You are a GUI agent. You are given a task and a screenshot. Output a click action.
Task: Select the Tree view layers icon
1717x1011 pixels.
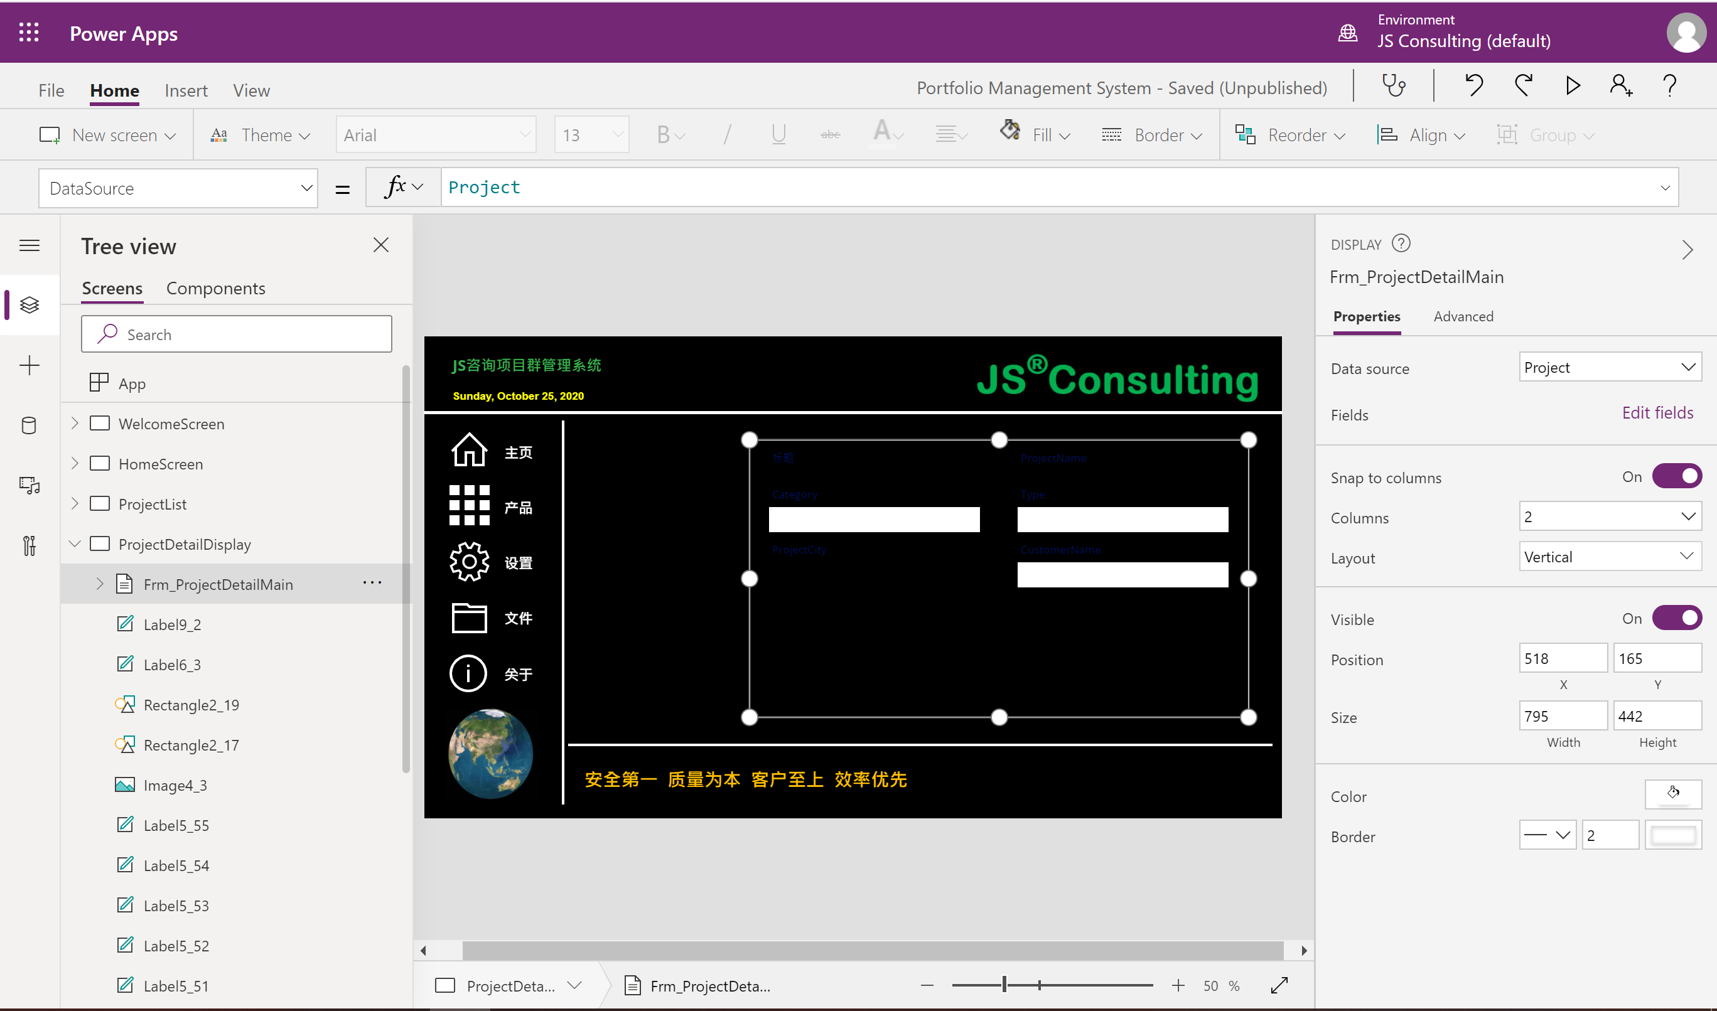tap(30, 304)
